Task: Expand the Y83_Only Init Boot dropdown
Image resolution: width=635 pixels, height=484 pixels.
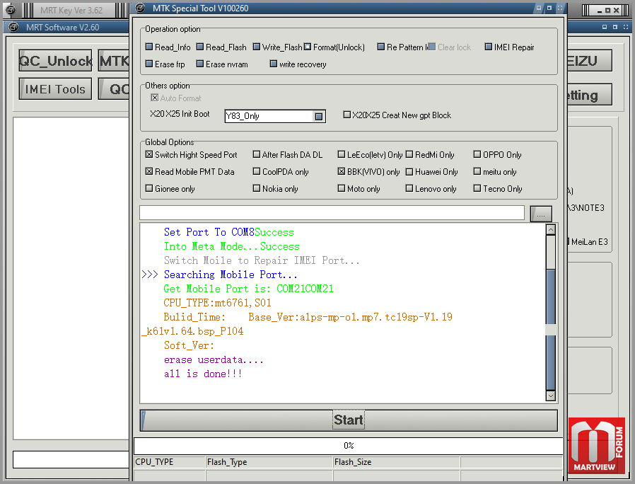Action: point(319,116)
